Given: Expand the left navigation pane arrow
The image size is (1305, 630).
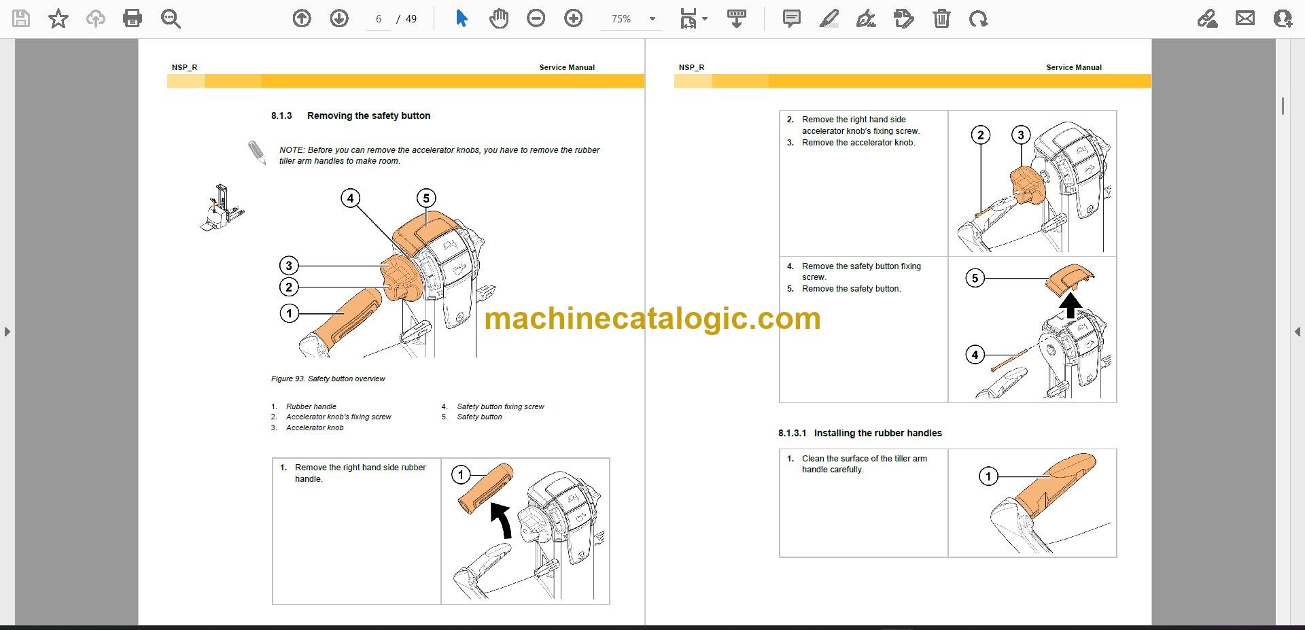Looking at the screenshot, I should (7, 332).
